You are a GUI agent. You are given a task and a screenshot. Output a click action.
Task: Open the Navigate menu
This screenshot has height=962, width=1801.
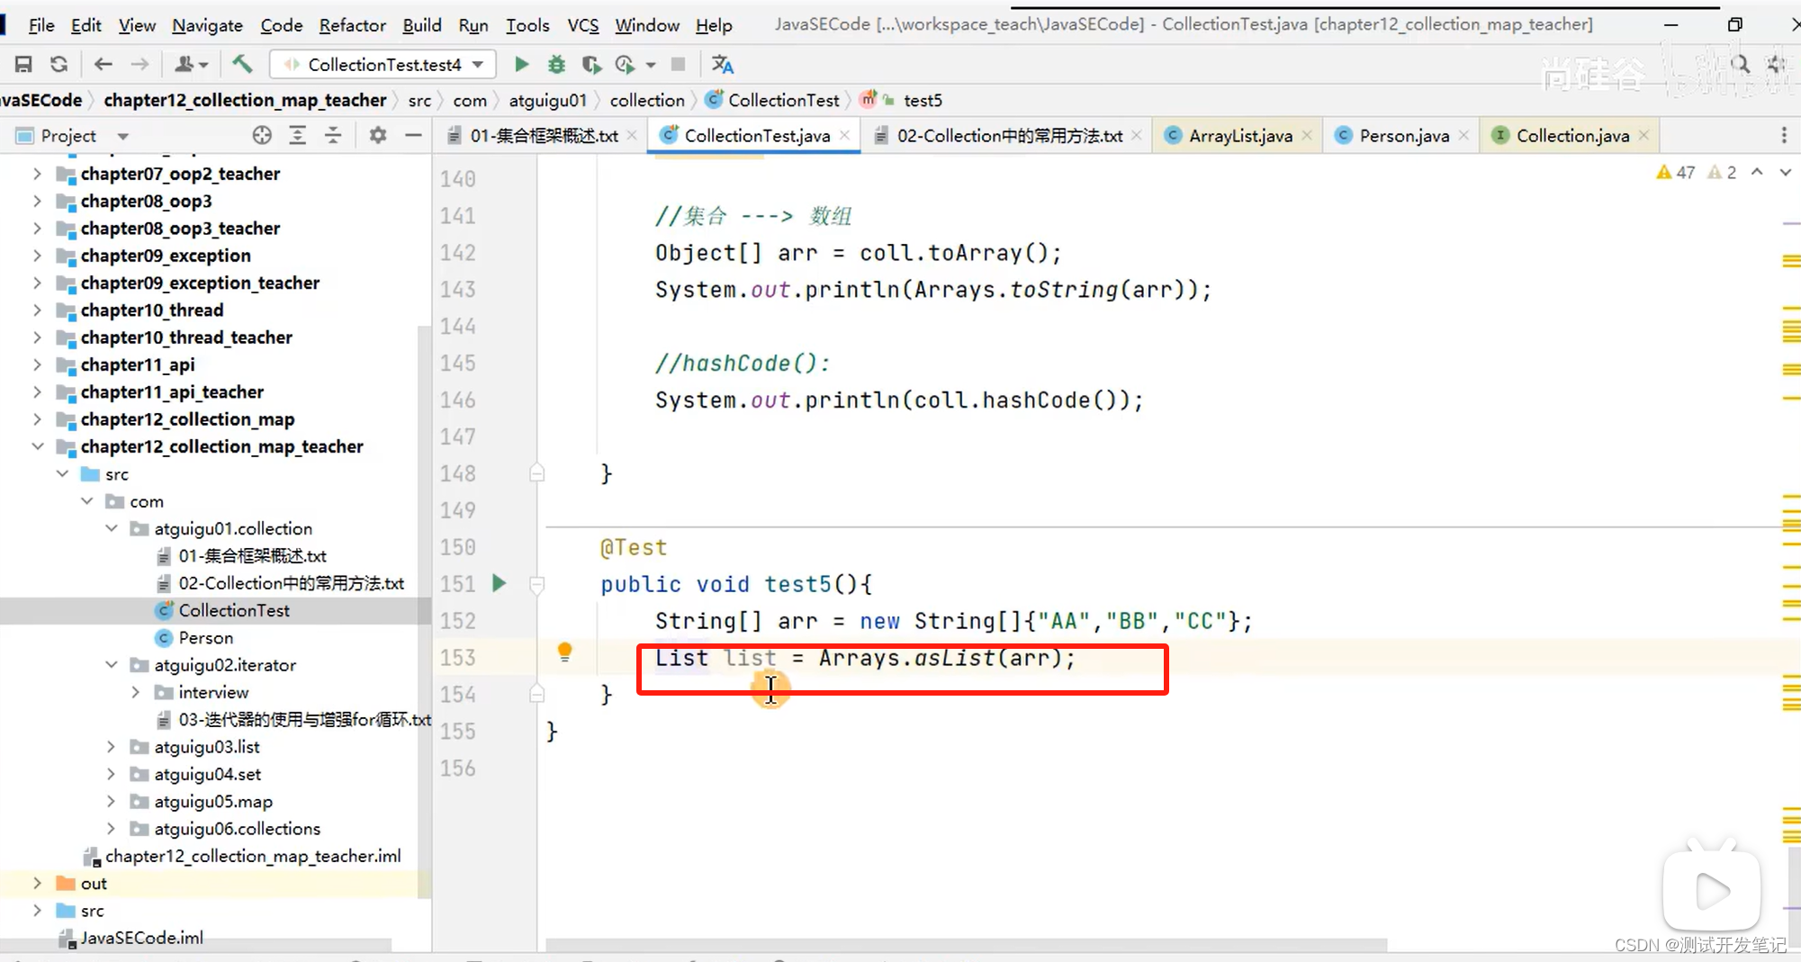208,25
